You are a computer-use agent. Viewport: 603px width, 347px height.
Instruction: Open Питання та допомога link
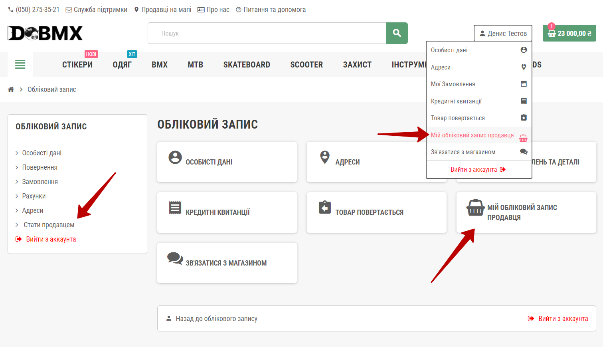pos(271,10)
